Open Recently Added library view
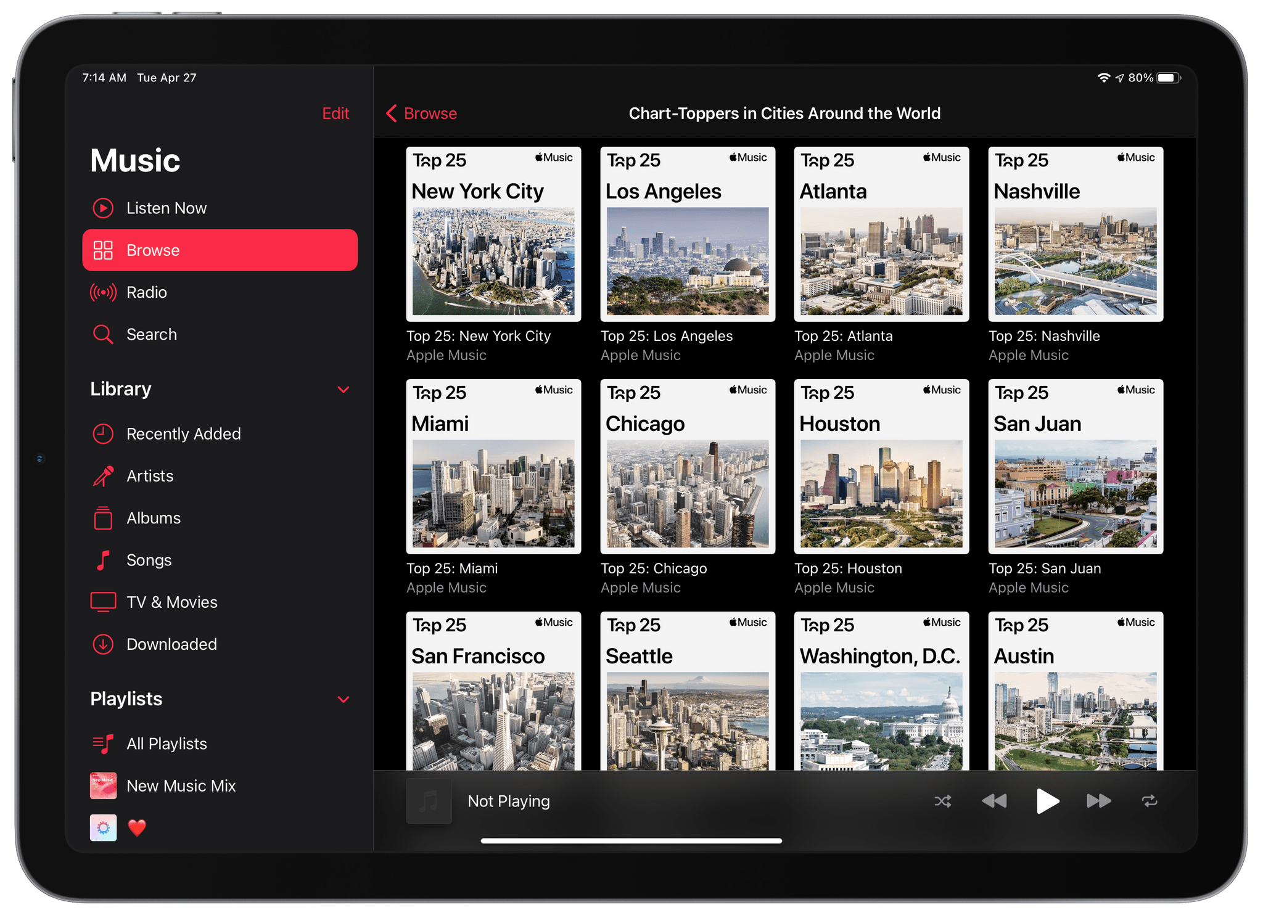The height and width of the screenshot is (918, 1263). click(220, 434)
